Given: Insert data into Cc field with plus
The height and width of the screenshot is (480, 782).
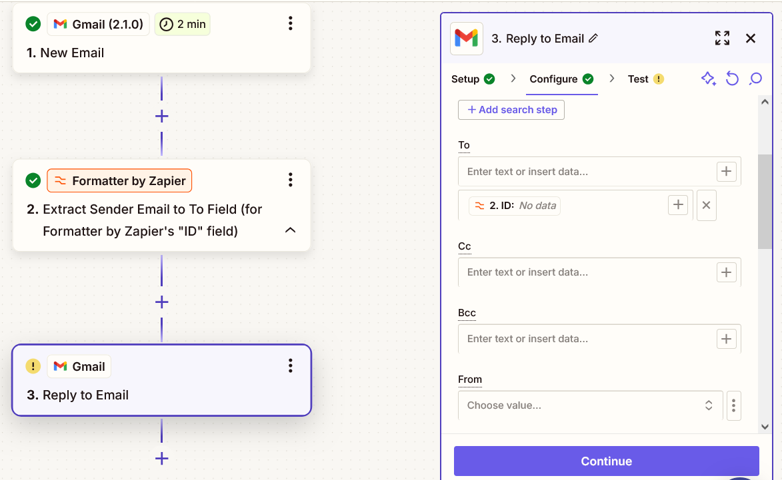Looking at the screenshot, I should [x=727, y=272].
